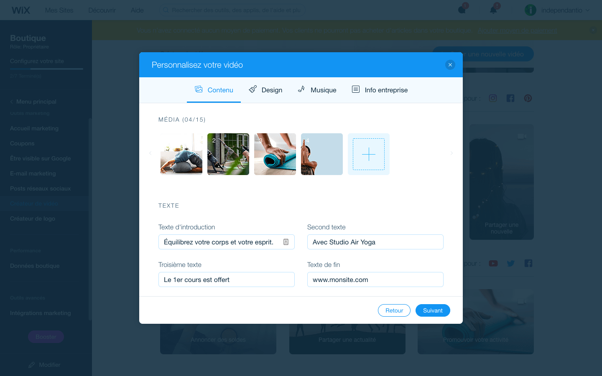Click the Pinterest icon
The width and height of the screenshot is (602, 376).
click(528, 98)
